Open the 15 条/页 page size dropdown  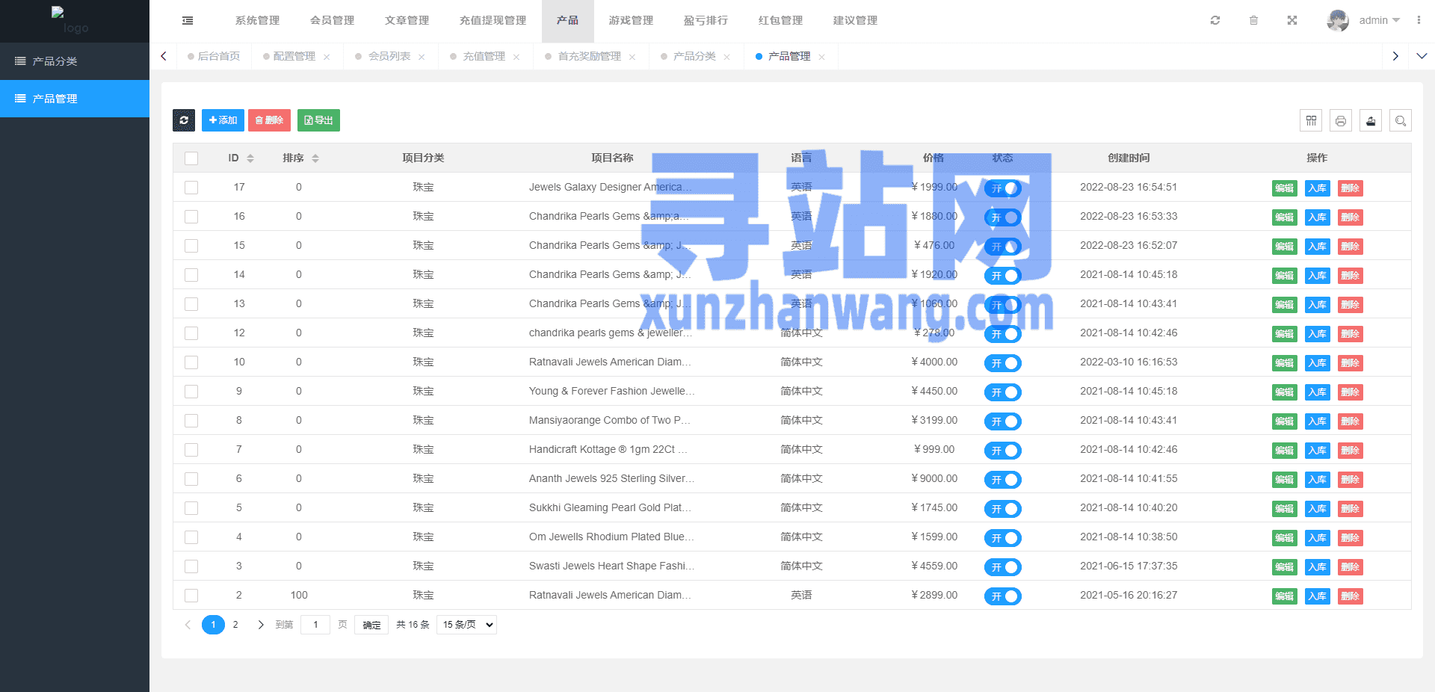click(x=468, y=625)
